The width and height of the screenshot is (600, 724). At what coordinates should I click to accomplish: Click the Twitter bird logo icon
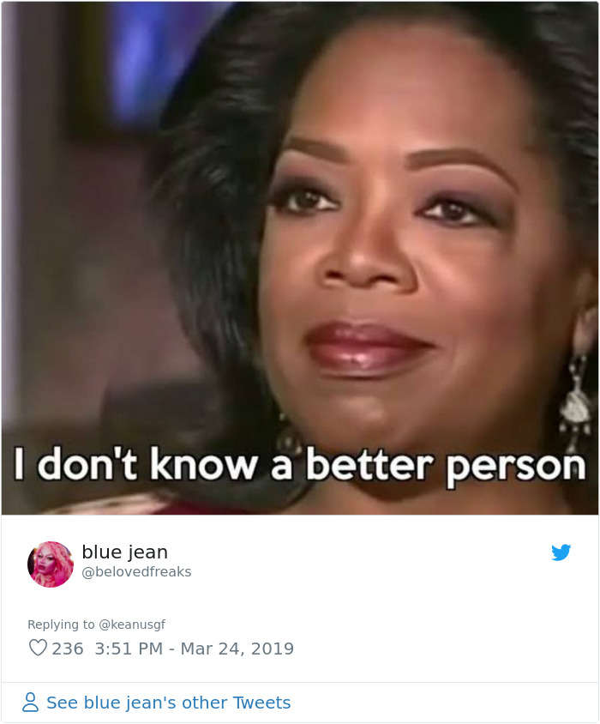click(561, 552)
